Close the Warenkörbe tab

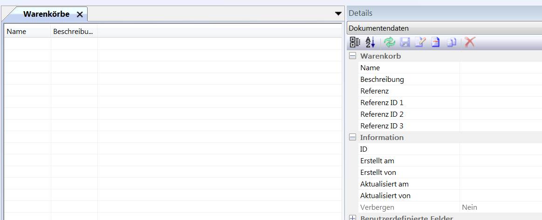(80, 14)
